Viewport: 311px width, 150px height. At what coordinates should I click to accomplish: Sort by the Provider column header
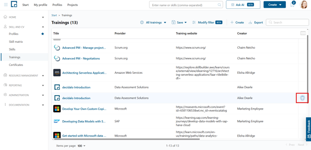click(120, 33)
